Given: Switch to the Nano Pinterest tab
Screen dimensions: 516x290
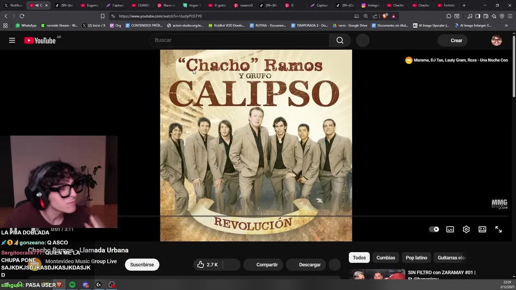Looking at the screenshot, I should coord(166,5).
